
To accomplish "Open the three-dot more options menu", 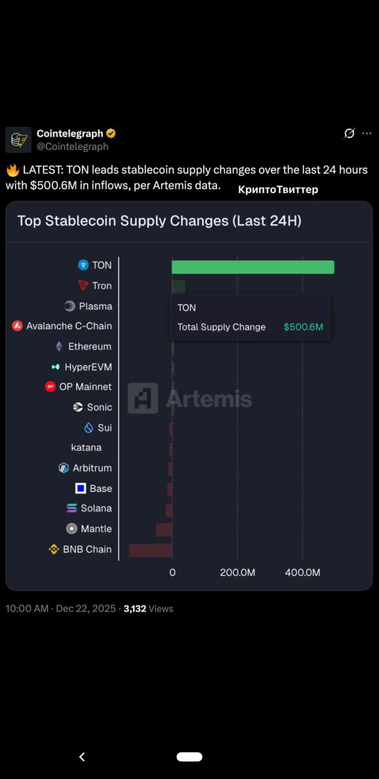I will [367, 133].
